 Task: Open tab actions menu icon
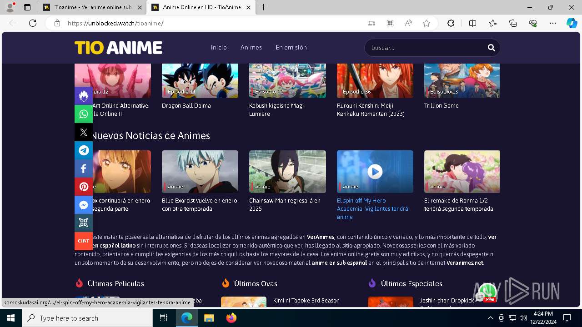click(27, 7)
